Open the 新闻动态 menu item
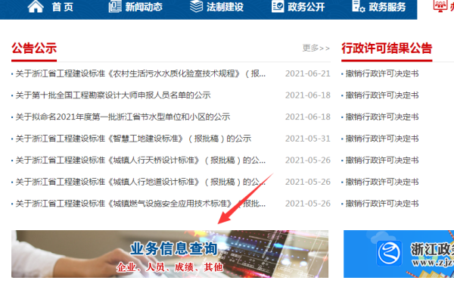The width and height of the screenshot is (454, 293). point(144,7)
